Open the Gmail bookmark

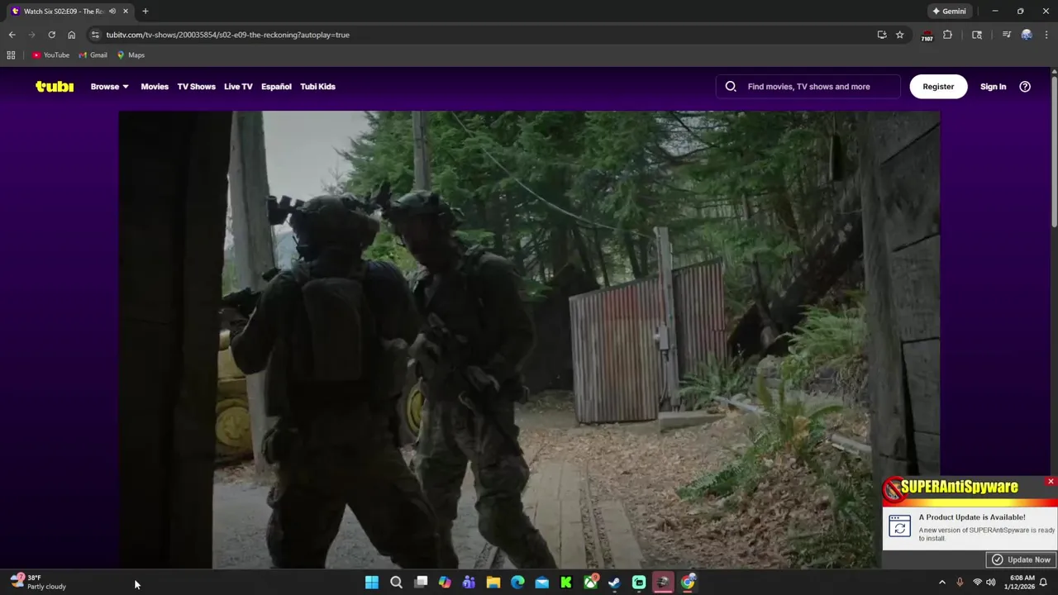click(x=93, y=55)
